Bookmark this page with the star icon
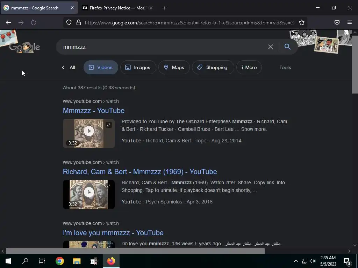This screenshot has height=268, width=358. 302,23
